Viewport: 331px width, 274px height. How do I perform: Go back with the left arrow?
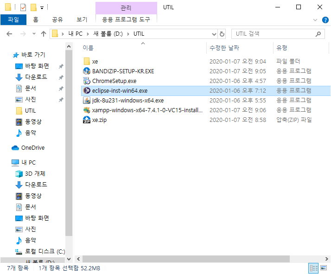(x=9, y=34)
